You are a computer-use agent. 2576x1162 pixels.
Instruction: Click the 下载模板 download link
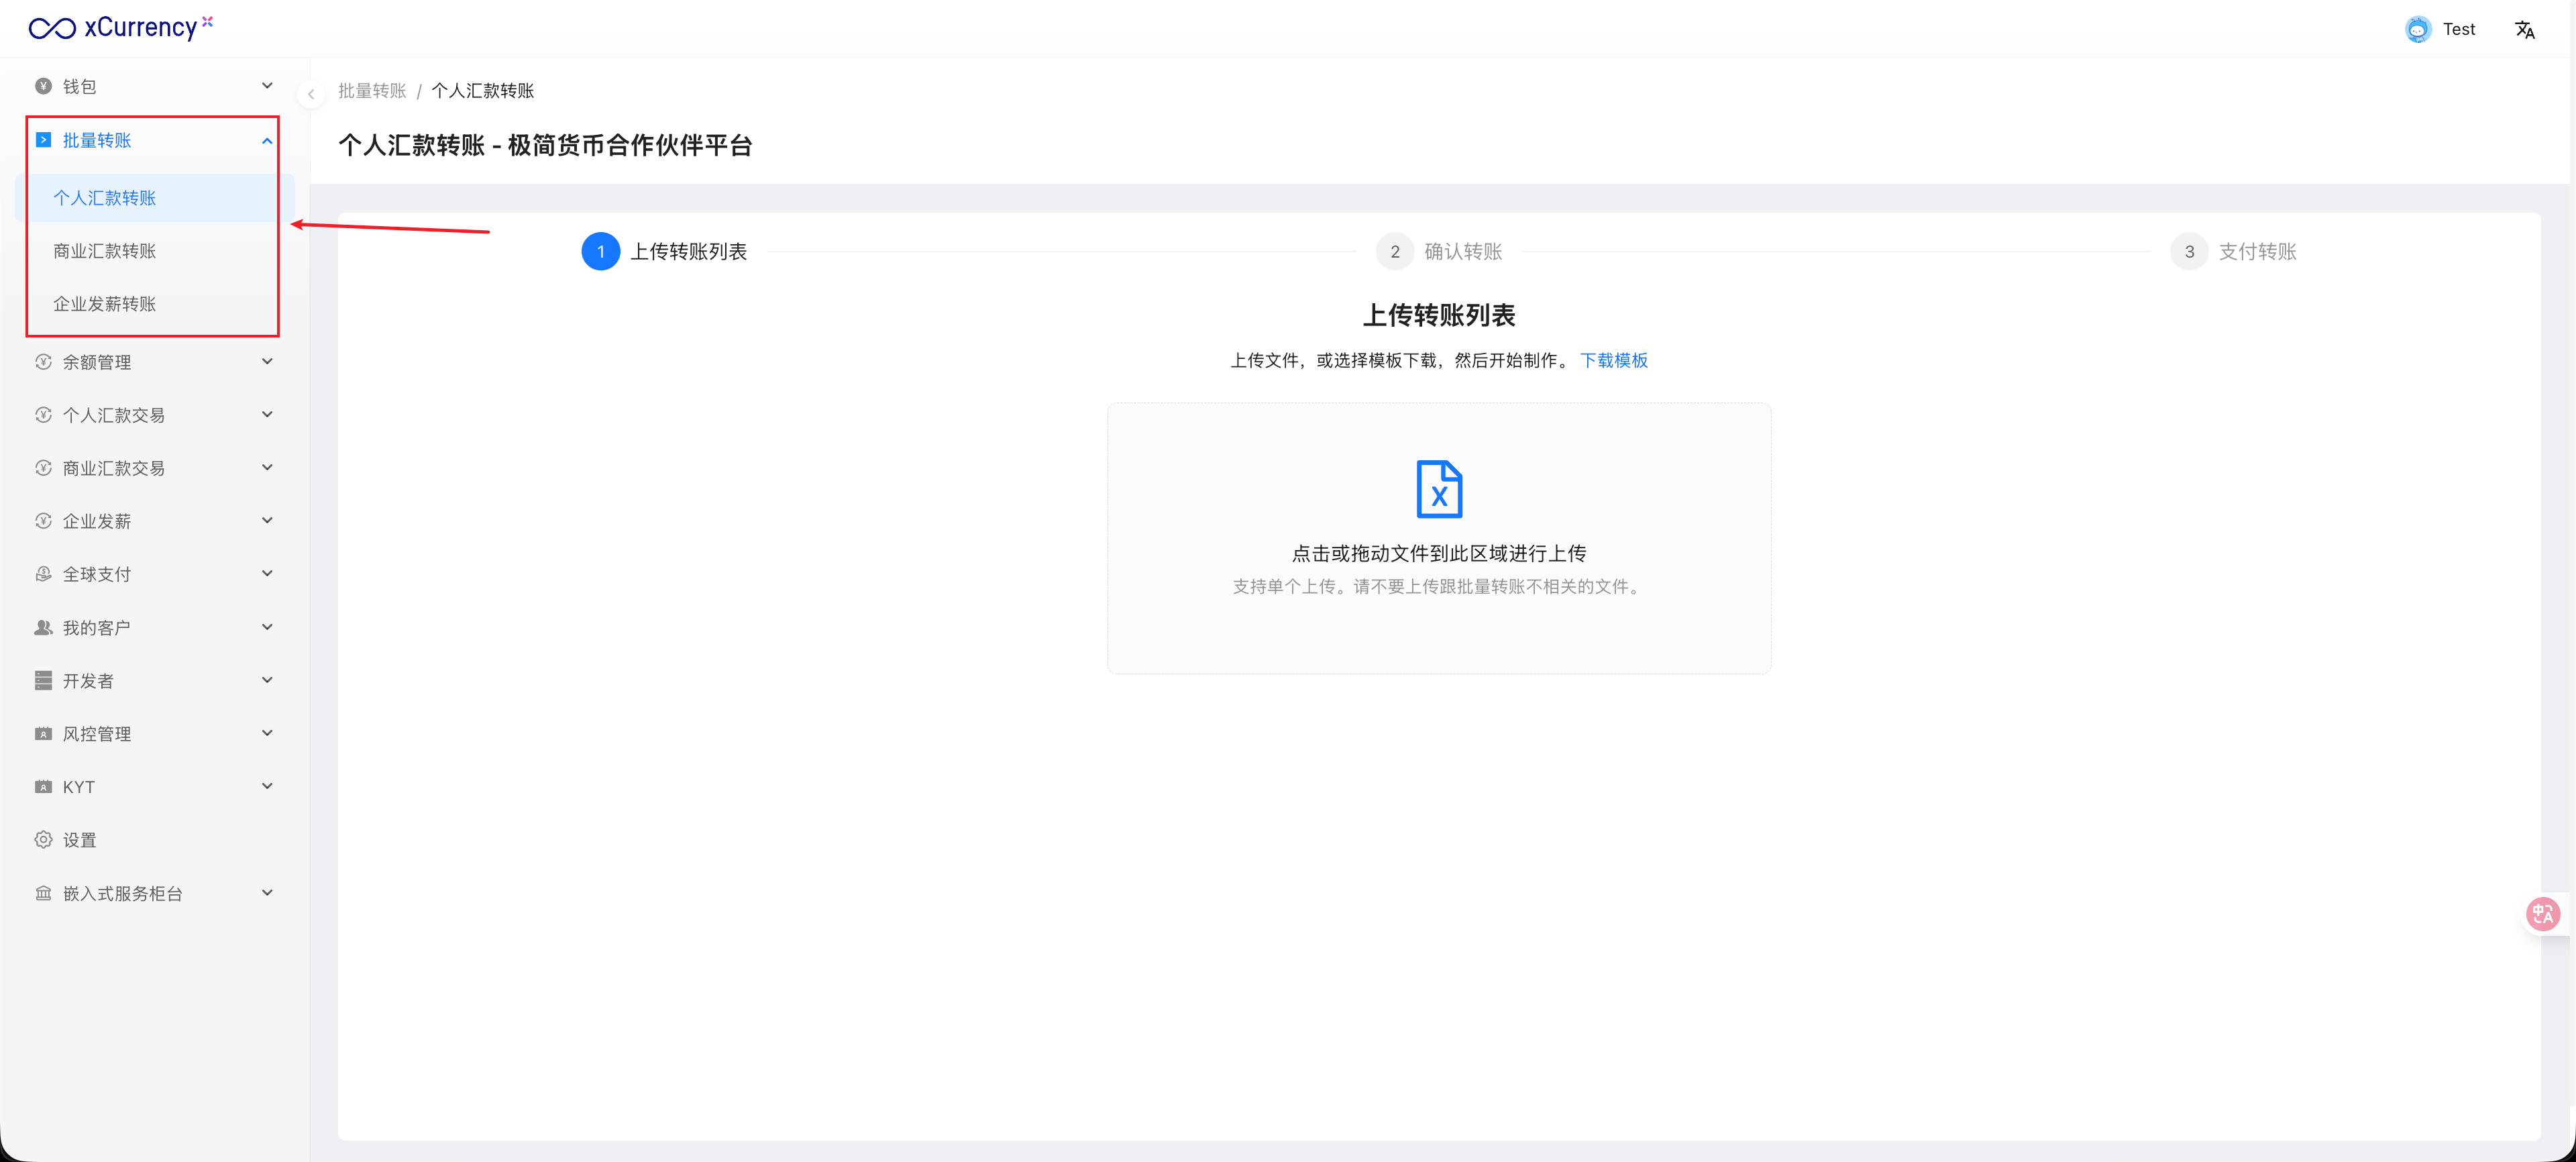(1613, 360)
